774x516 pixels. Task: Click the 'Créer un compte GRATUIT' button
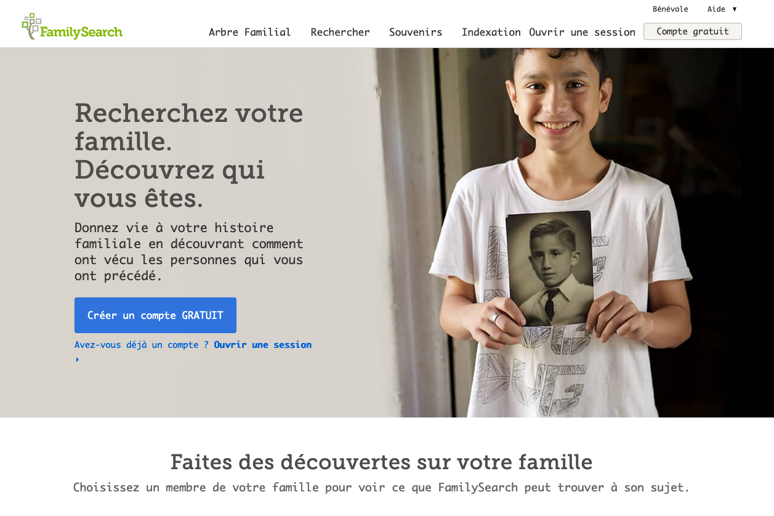coord(155,315)
